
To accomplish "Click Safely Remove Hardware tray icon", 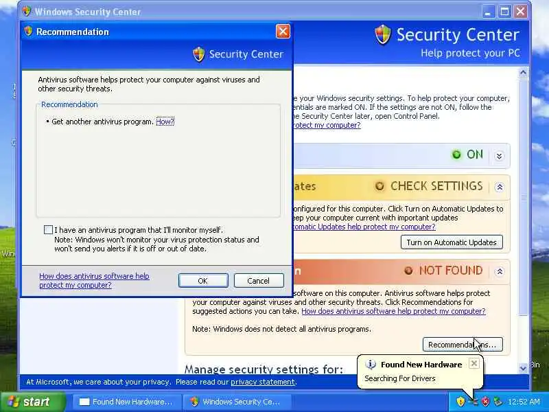I will pyautogui.click(x=498, y=402).
